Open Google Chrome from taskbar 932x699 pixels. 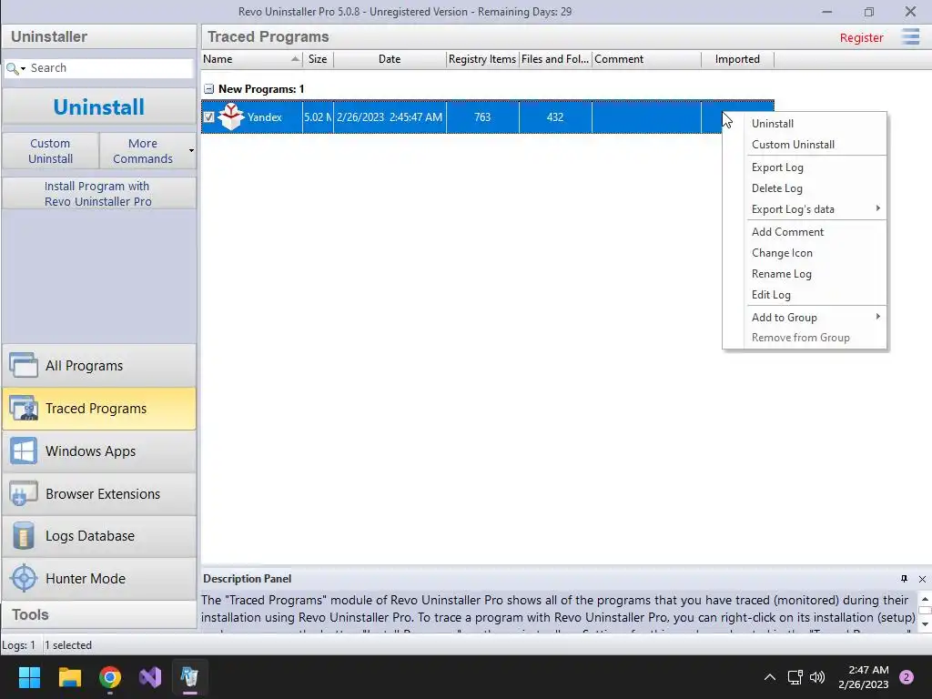point(110,677)
